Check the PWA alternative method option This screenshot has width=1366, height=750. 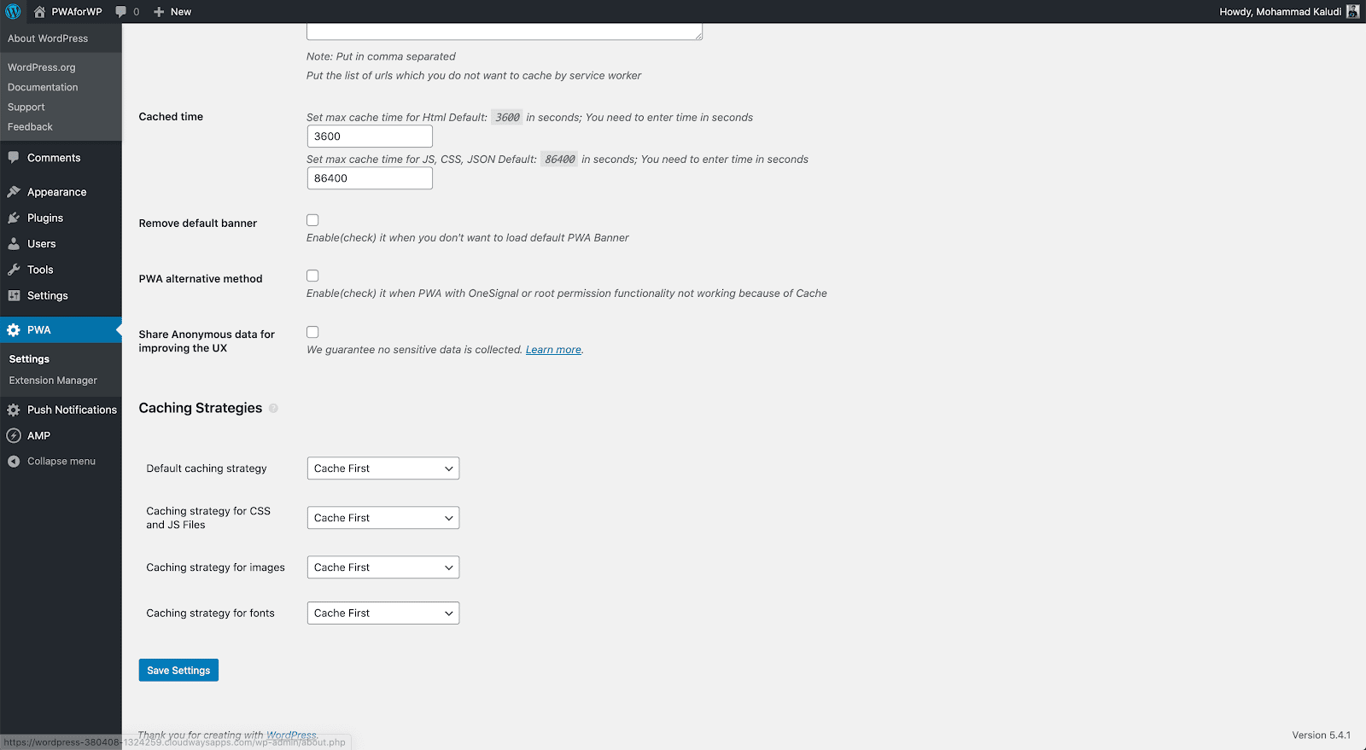coord(312,276)
